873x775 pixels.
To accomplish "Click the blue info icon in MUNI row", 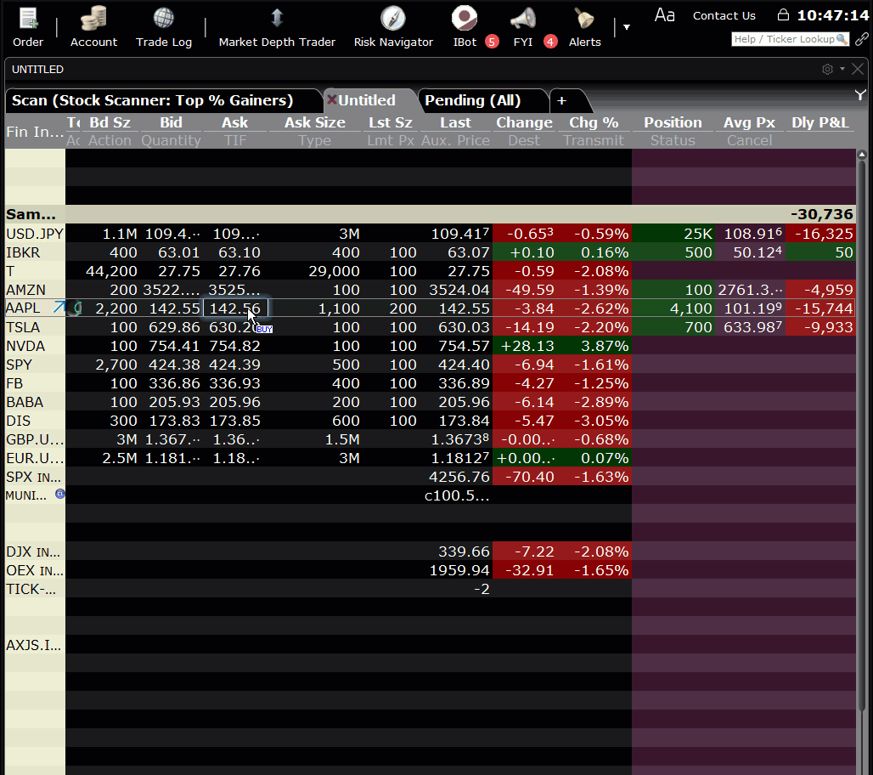I will (60, 494).
